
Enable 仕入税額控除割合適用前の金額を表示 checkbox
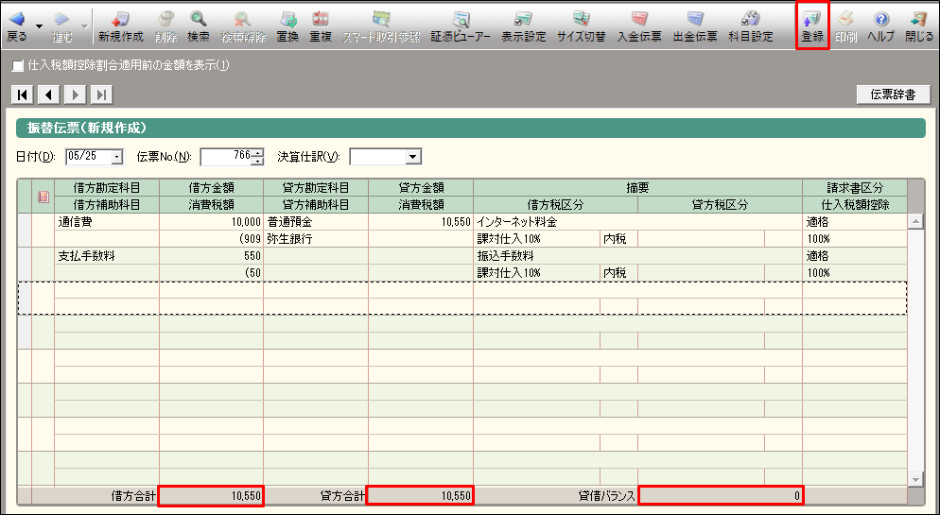click(18, 66)
